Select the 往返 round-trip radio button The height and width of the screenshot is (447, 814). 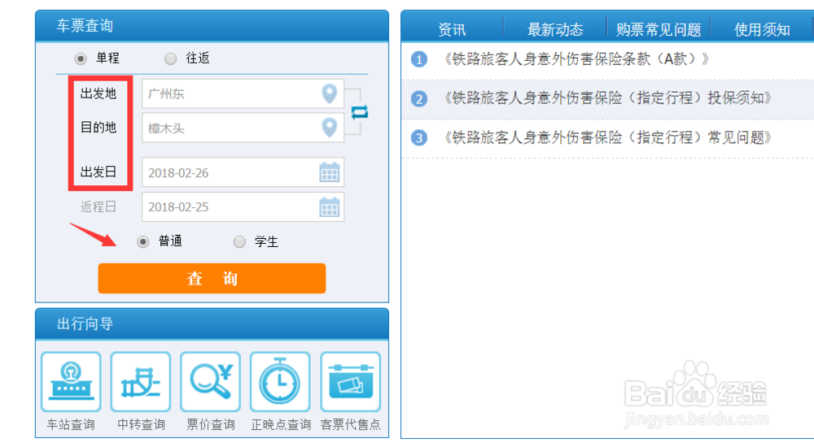pyautogui.click(x=170, y=59)
